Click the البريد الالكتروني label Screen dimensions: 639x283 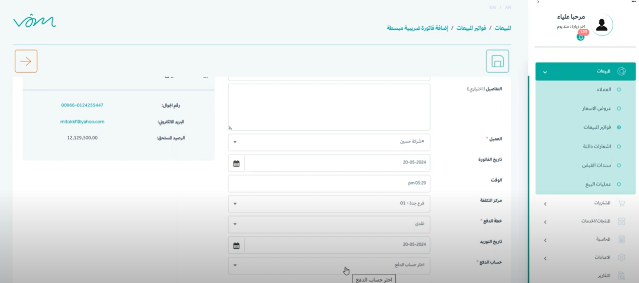pos(171,122)
